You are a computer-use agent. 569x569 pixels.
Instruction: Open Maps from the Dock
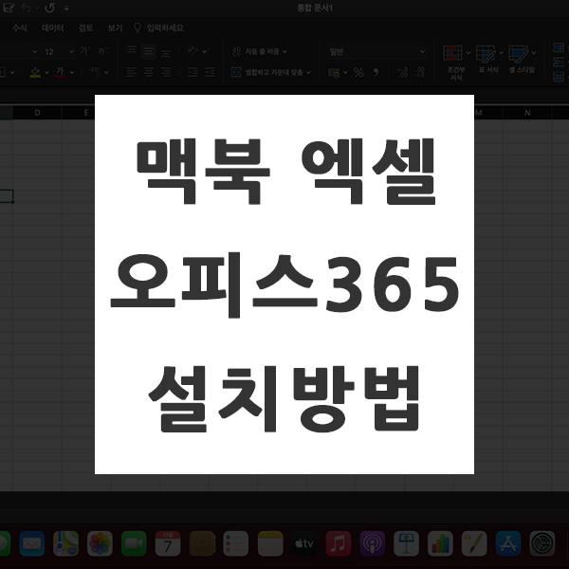pos(65,543)
